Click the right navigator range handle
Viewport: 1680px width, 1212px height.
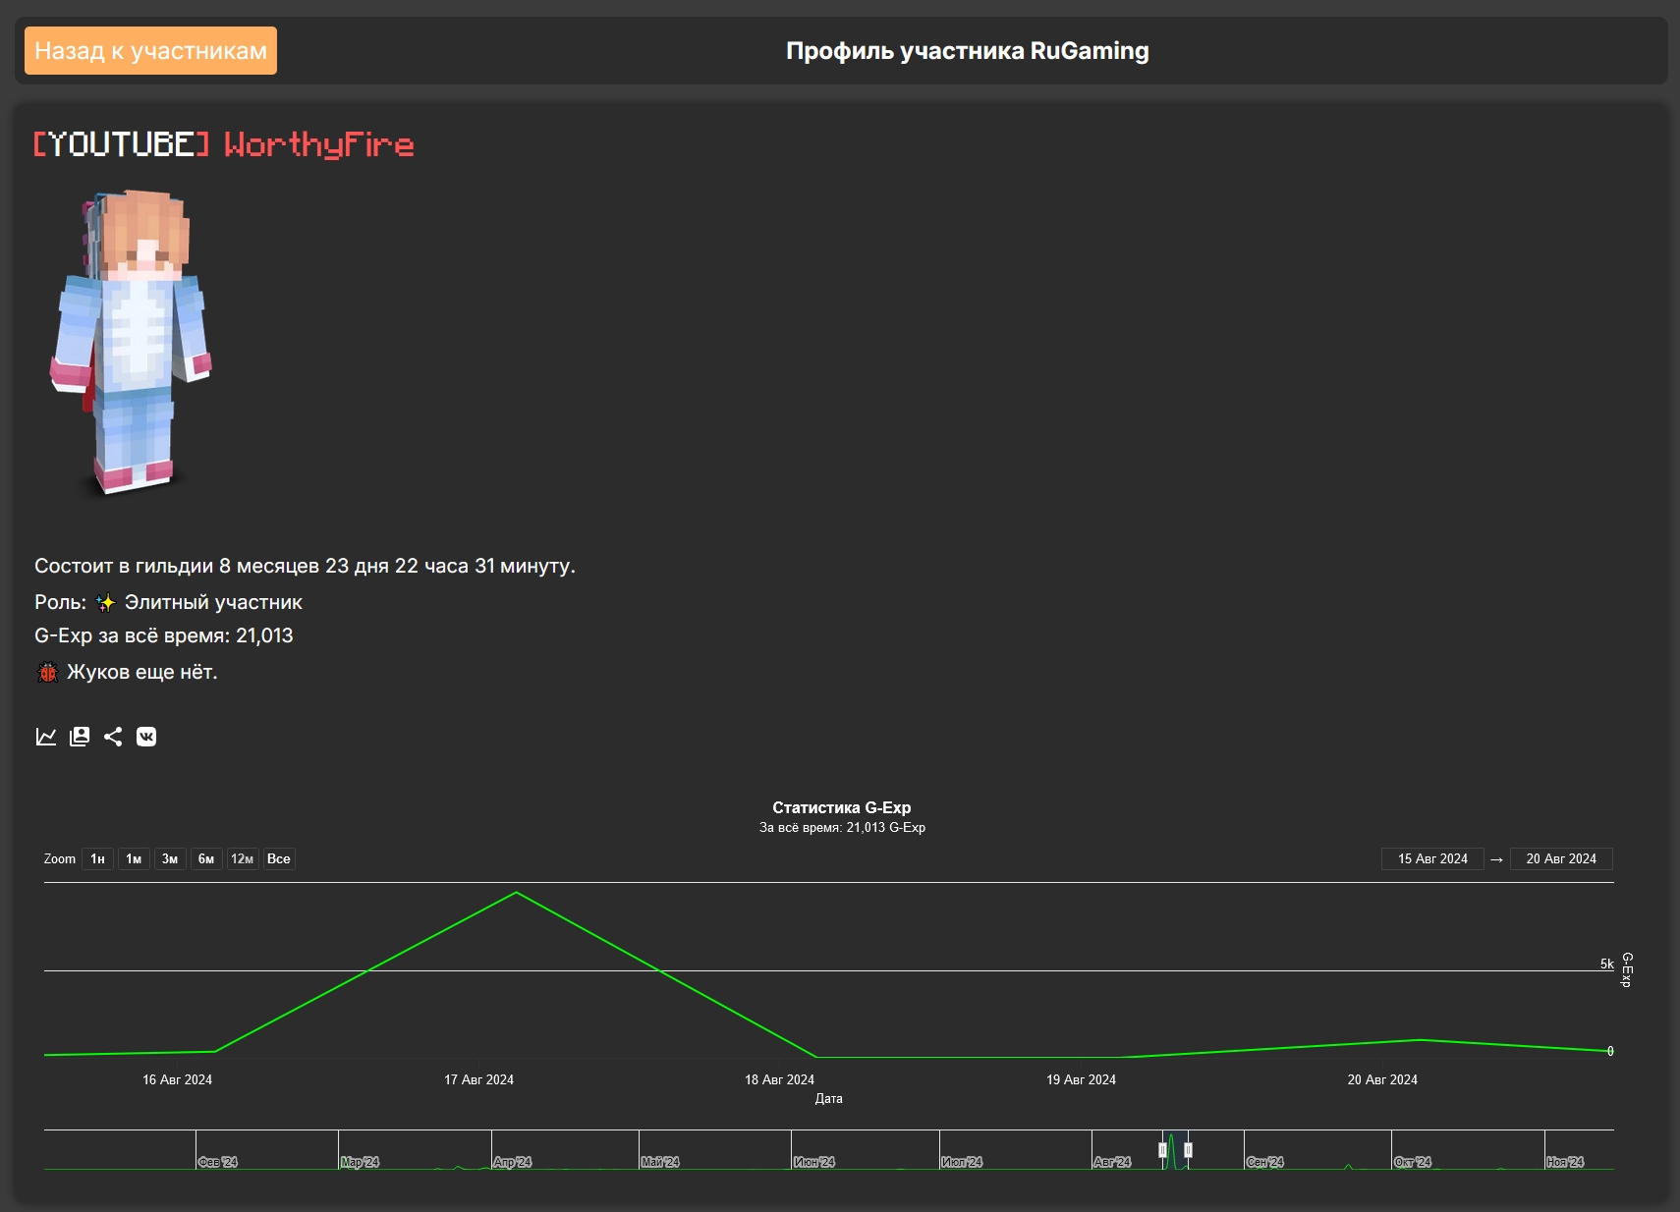pos(1188,1150)
